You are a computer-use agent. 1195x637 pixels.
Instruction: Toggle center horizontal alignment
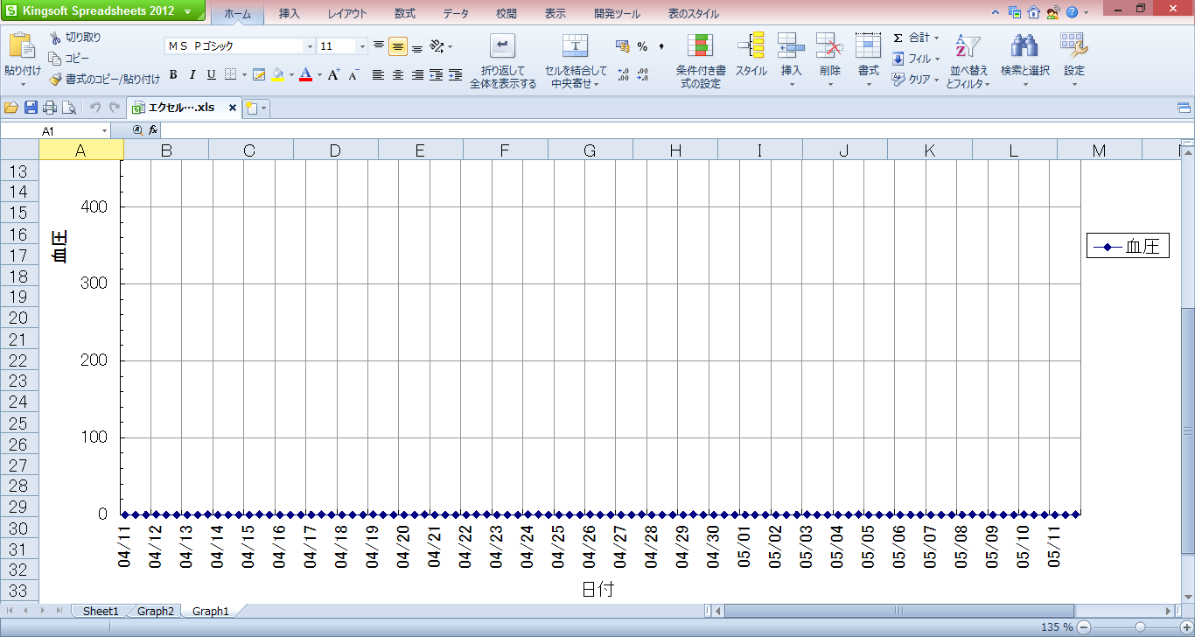[398, 75]
